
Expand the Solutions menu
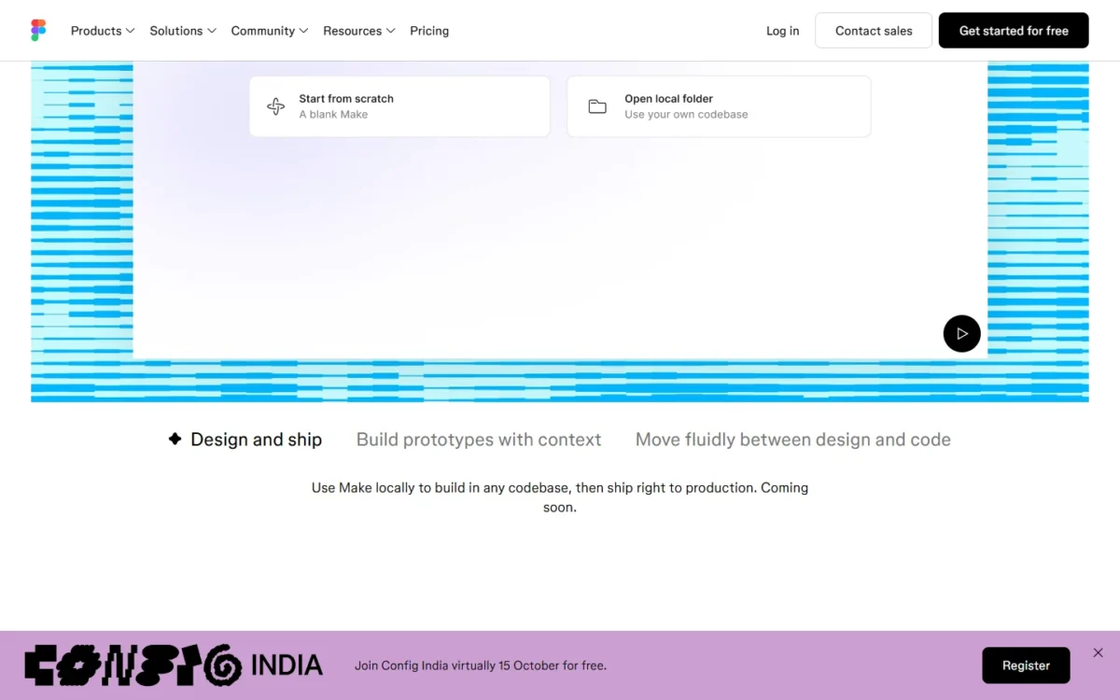(183, 31)
